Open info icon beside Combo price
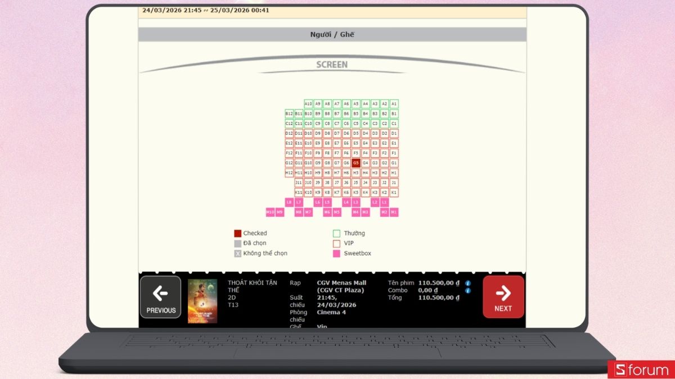The height and width of the screenshot is (379, 675). [467, 291]
